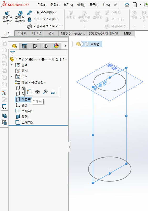Open dropdown arrow next to New document
Image resolution: width=148 pixels, height=211 pixels.
coord(140,5)
